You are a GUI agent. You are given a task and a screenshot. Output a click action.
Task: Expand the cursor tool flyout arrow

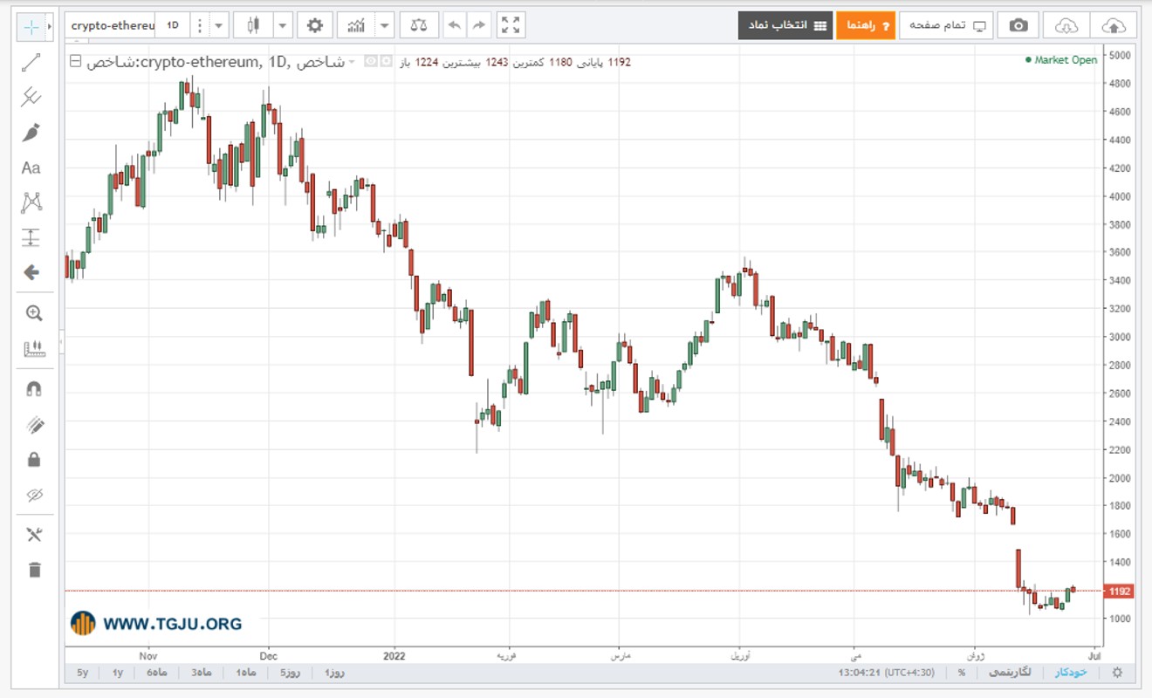tap(50, 26)
